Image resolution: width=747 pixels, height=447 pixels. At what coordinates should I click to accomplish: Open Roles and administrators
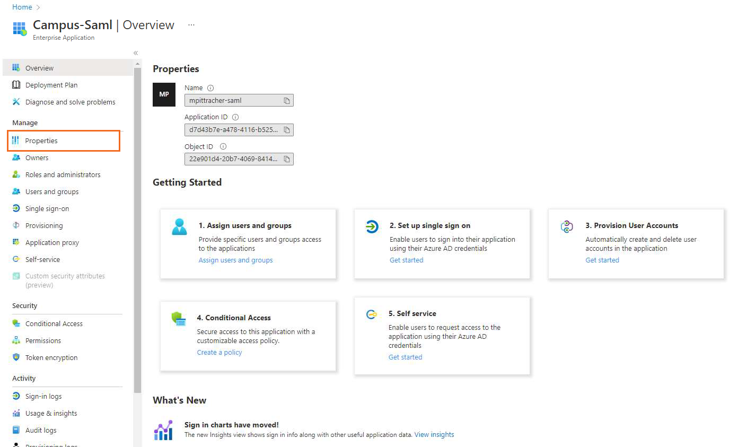(63, 174)
